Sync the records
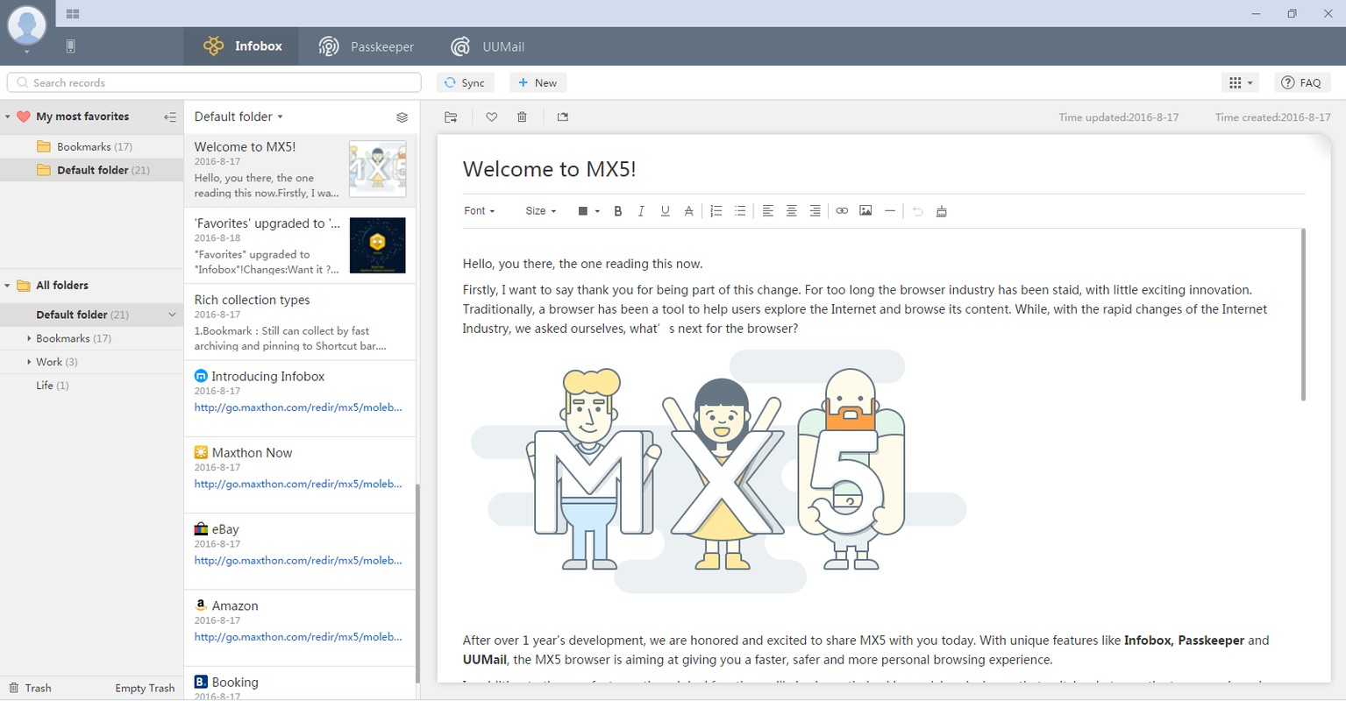The width and height of the screenshot is (1346, 701). coord(465,82)
